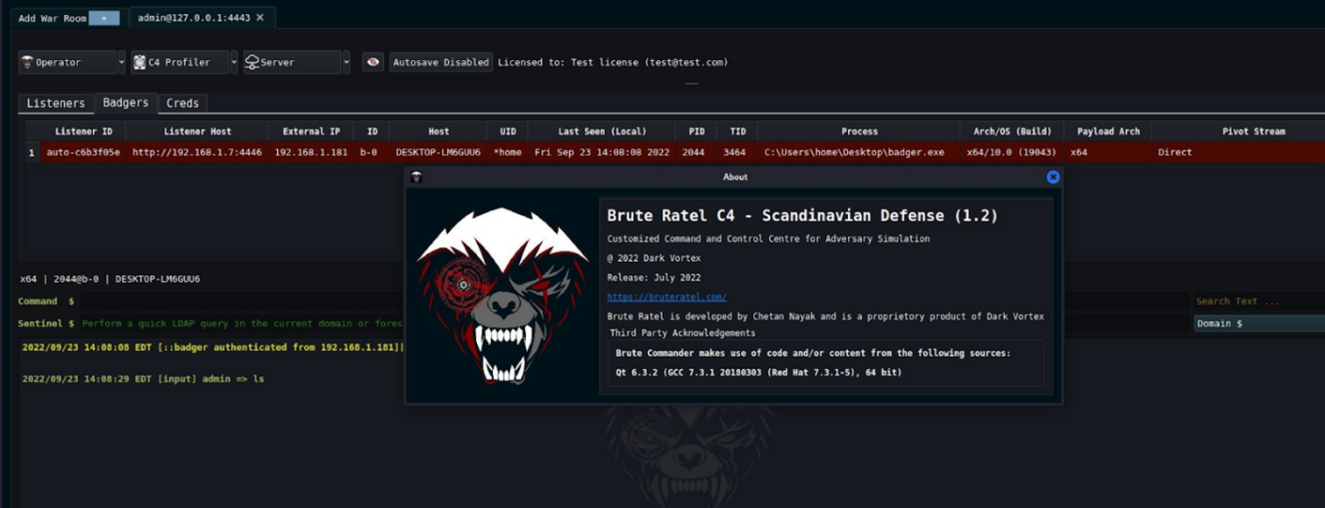Click the Third Party Acknowledgements heading
The height and width of the screenshot is (508, 1325).
coord(683,332)
